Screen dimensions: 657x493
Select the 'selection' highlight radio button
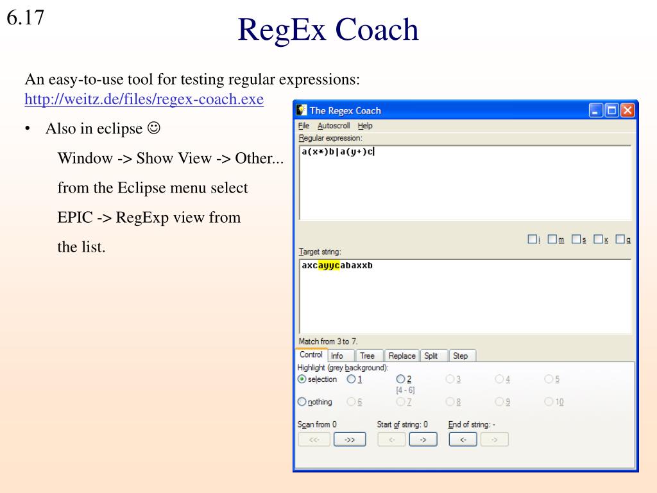click(x=302, y=379)
